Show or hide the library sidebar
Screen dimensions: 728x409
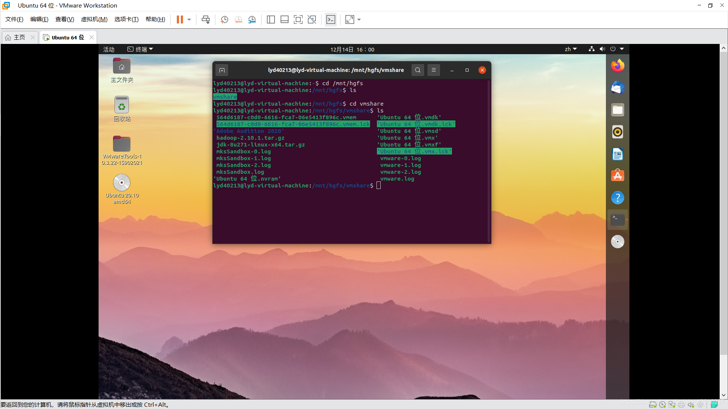click(271, 19)
